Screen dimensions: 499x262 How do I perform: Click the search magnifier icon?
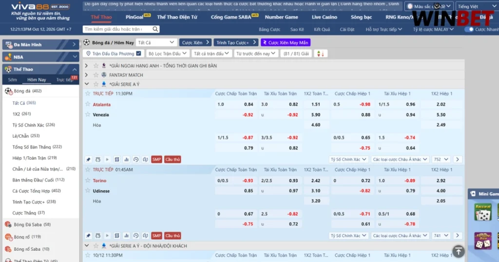coord(155,29)
